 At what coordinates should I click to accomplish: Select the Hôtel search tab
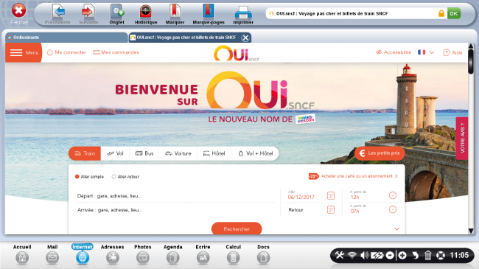[x=214, y=153]
